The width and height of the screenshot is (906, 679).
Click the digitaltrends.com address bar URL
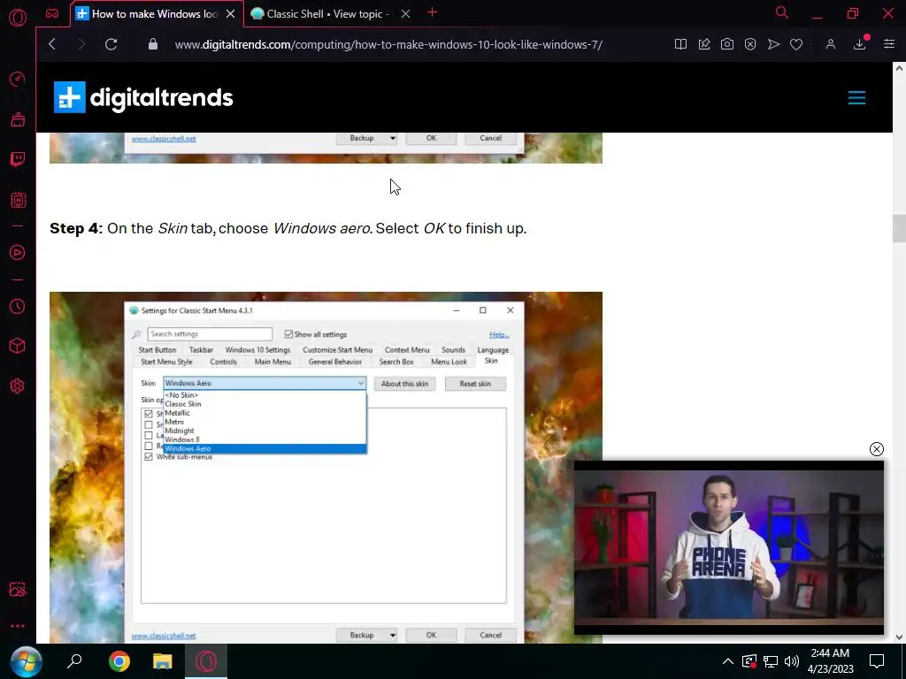point(388,44)
